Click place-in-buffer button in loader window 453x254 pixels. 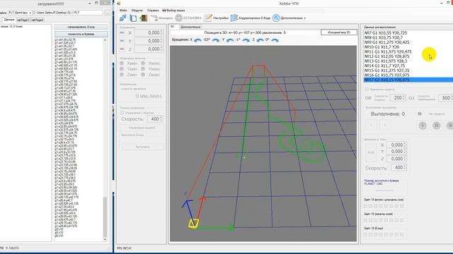click(x=81, y=34)
